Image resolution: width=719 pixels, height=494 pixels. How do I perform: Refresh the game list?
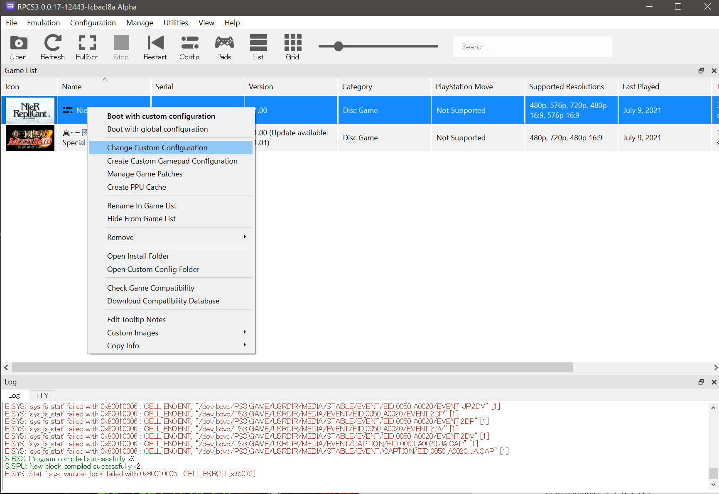click(x=53, y=47)
